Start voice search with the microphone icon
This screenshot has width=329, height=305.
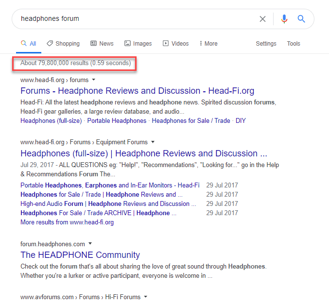pos(284,19)
